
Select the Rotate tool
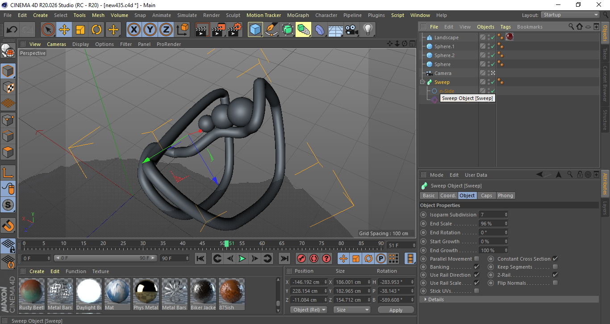pyautogui.click(x=97, y=29)
